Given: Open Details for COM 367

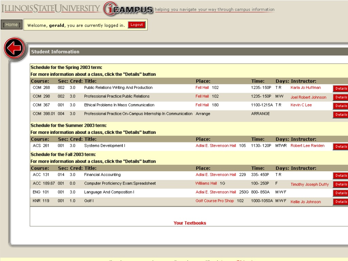Looking at the screenshot, I should (341, 106).
